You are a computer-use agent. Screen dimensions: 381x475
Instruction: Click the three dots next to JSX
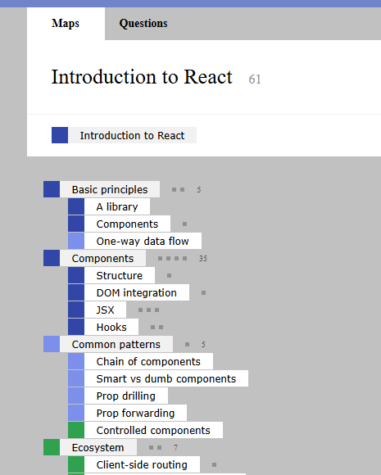pyautogui.click(x=148, y=310)
